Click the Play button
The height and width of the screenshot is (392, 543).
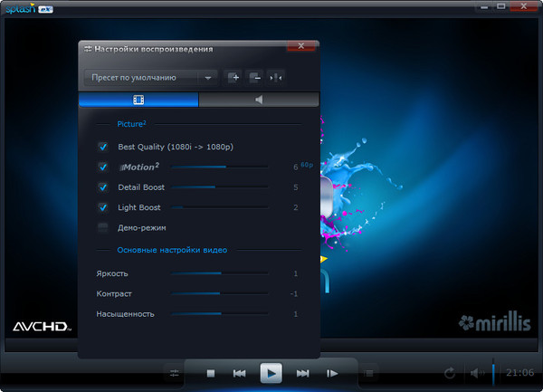click(x=271, y=372)
